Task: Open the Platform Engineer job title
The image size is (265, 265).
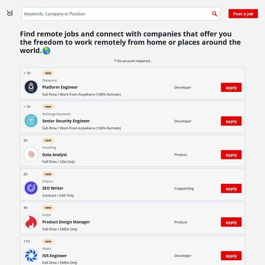Action: 60,87
